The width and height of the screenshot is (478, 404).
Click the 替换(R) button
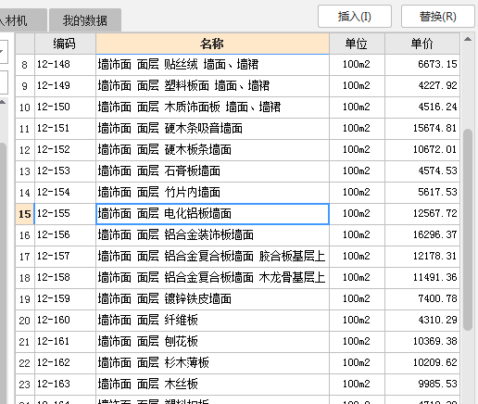pos(437,17)
